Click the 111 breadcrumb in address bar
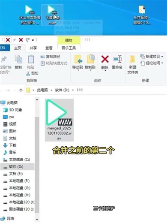Screen dimensions: 167x223 (x=80, y=90)
